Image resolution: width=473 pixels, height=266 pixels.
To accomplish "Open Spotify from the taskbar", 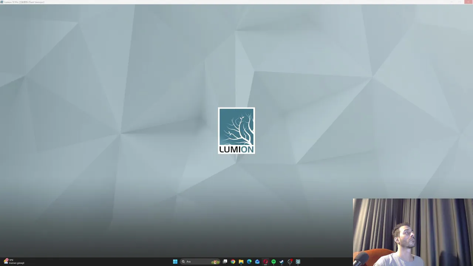I will [x=273, y=262].
